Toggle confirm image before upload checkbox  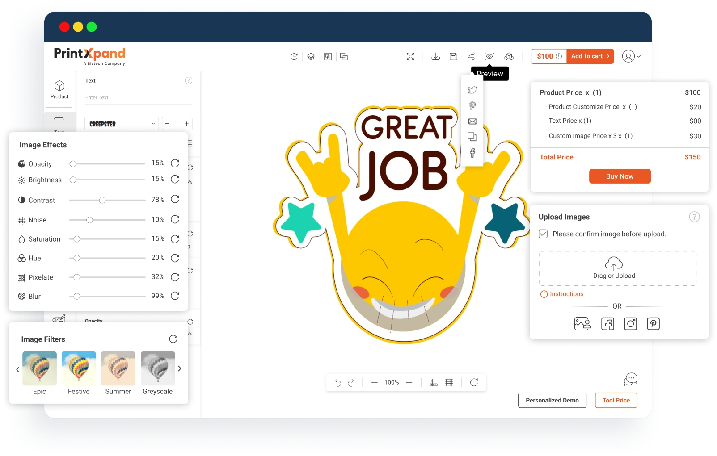[543, 234]
